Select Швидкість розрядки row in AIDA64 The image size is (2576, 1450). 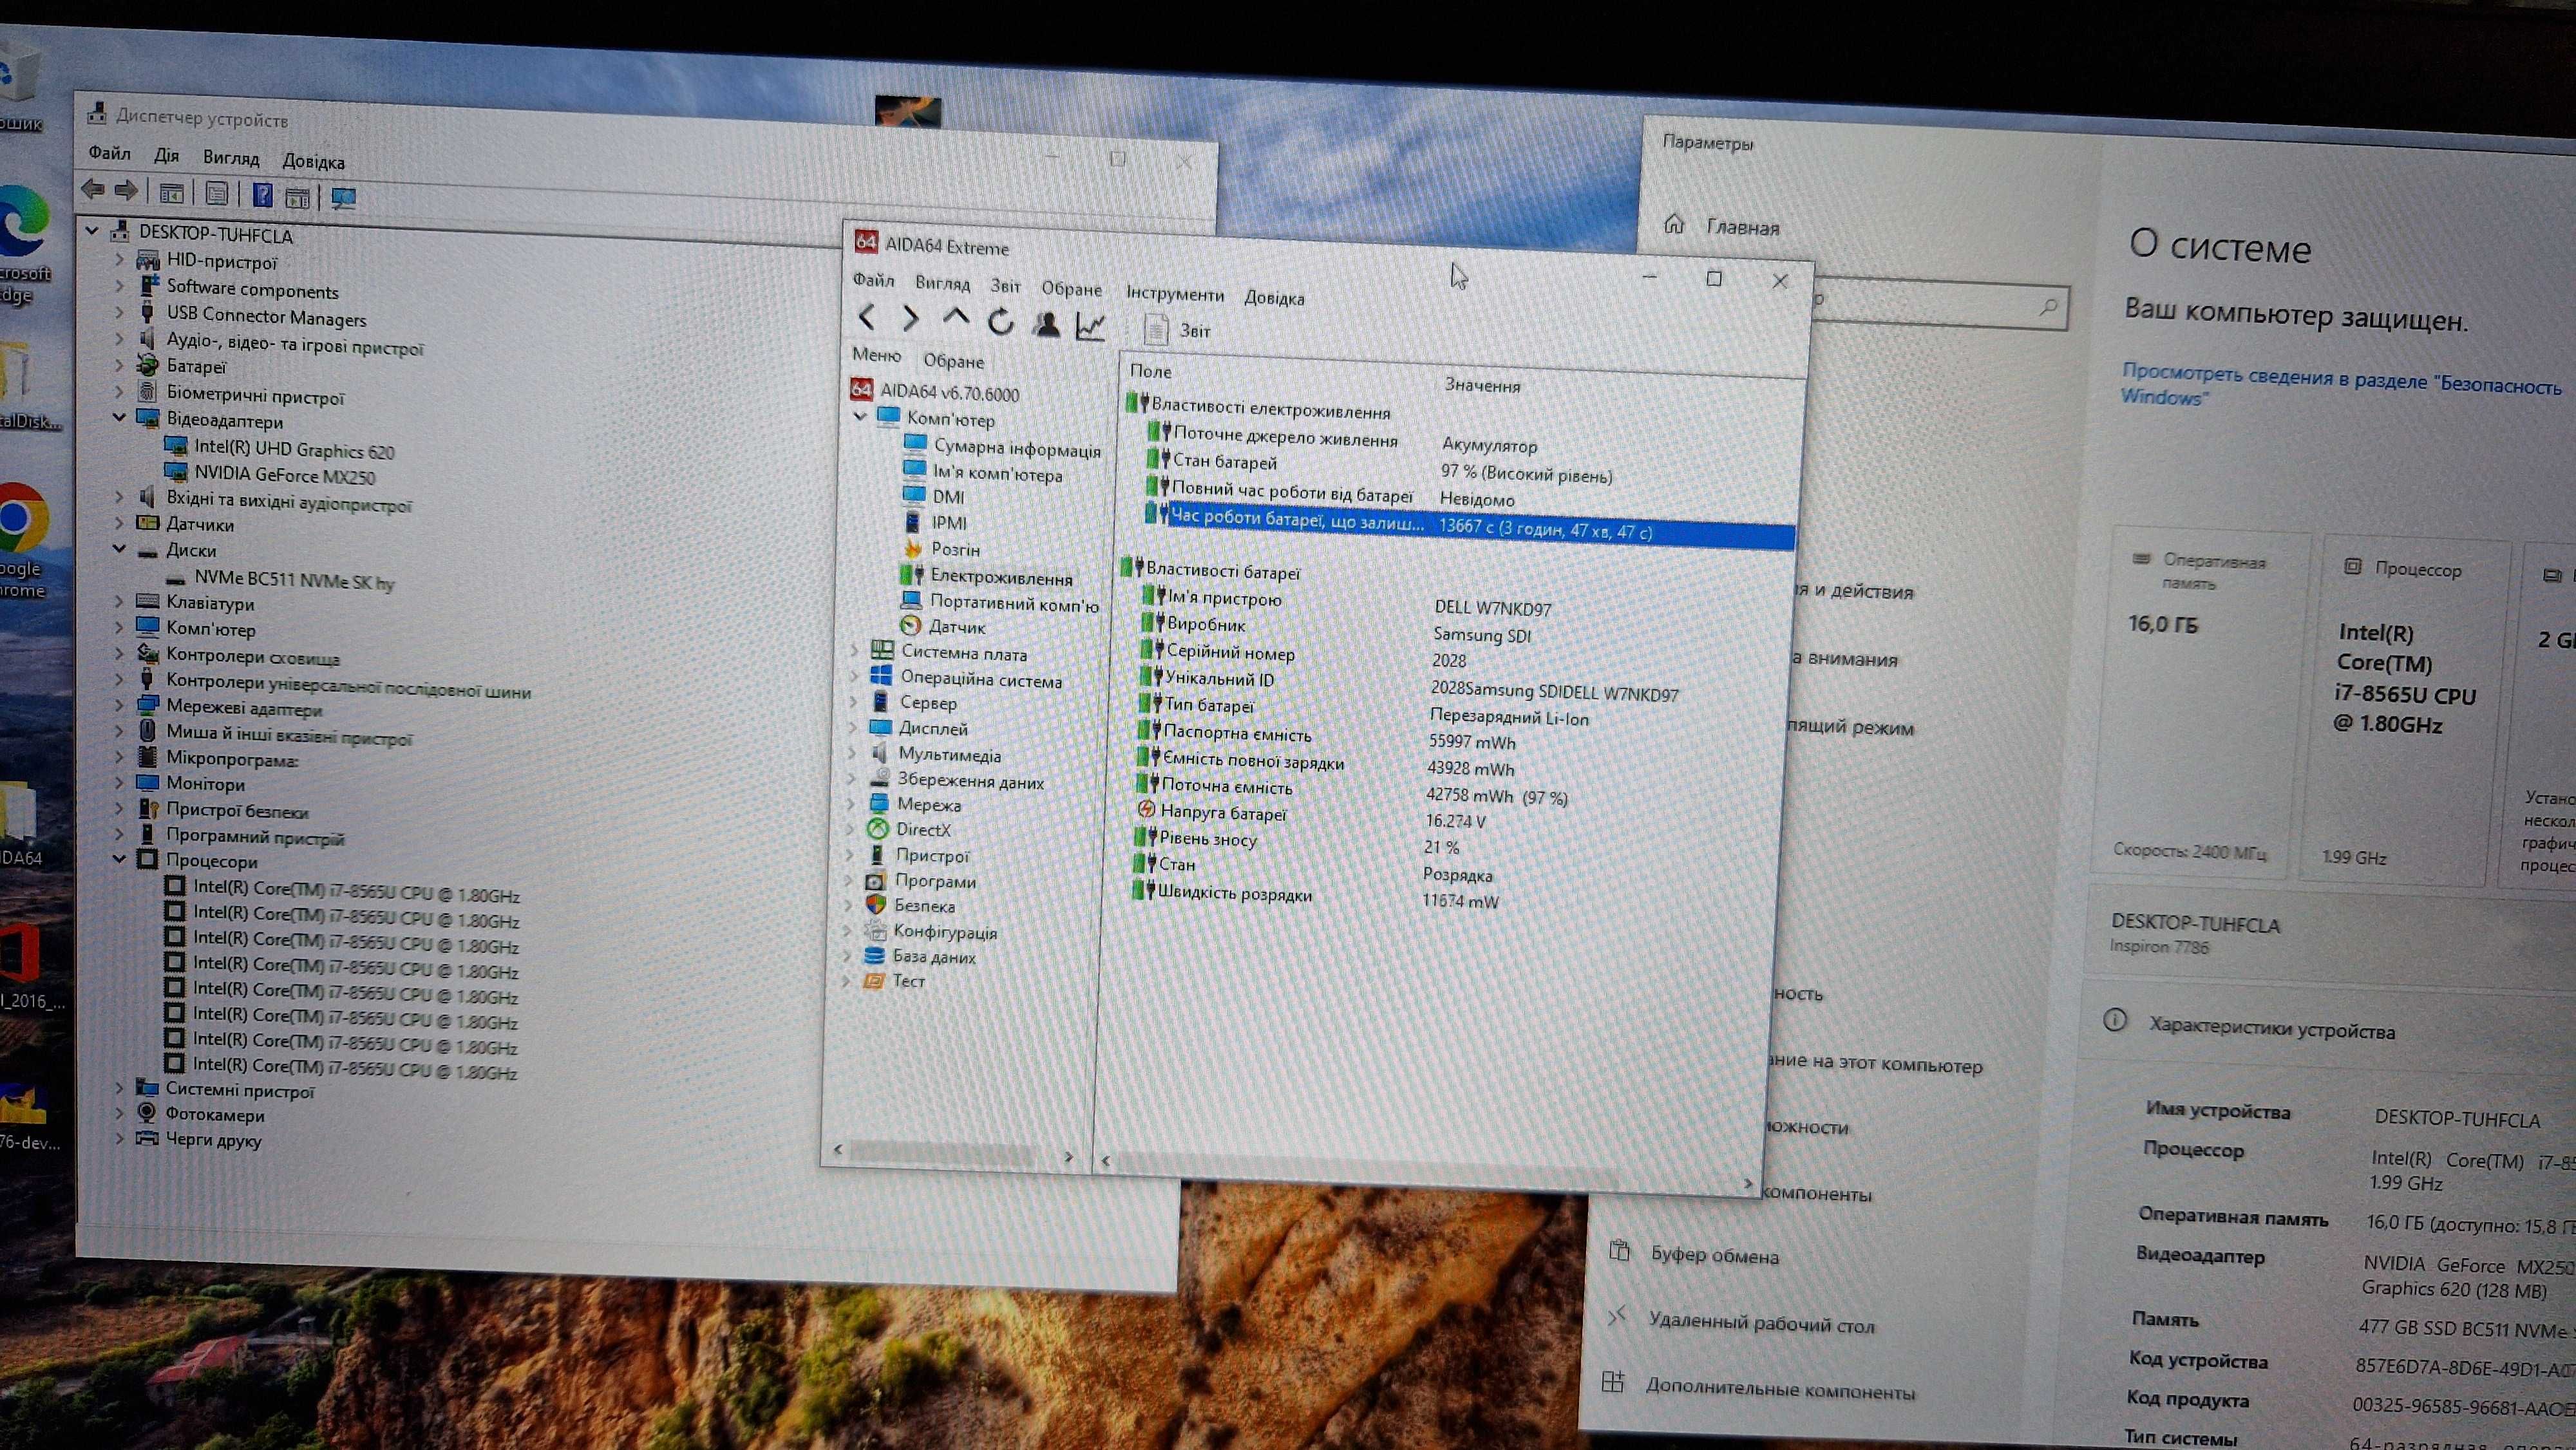click(x=1234, y=893)
